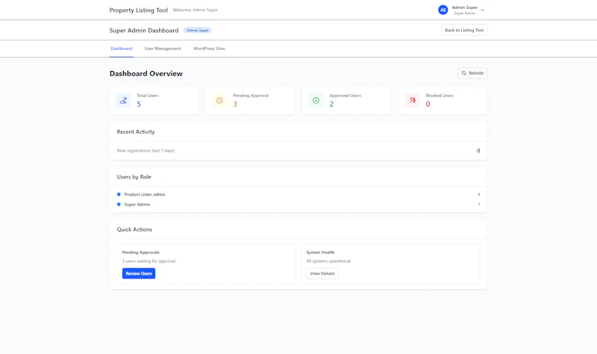This screenshot has width=597, height=354.
Task: Click the Pending Approvals card heading
Action: tap(140, 252)
